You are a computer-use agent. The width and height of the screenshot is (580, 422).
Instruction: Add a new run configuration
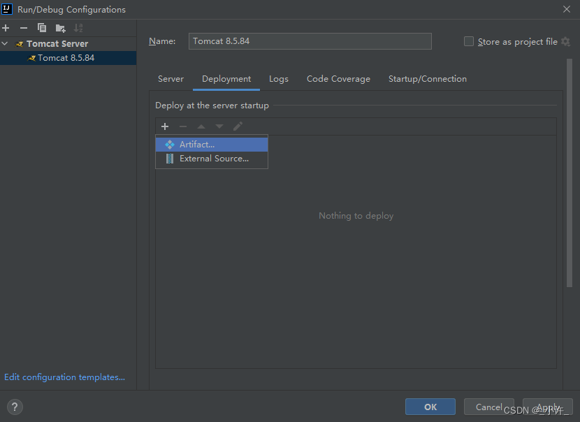[6, 28]
